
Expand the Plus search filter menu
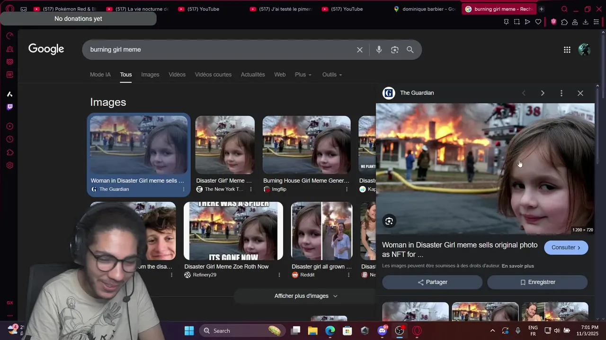303,75
